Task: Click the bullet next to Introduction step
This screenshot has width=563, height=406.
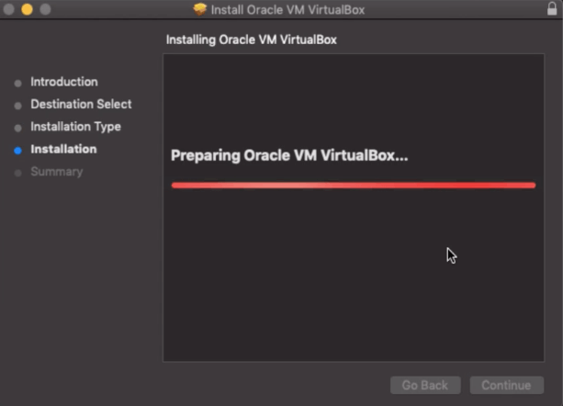Action: click(x=18, y=83)
